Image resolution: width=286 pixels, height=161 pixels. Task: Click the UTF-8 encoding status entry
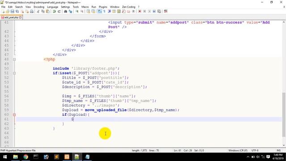pyautogui.click(x=255, y=150)
